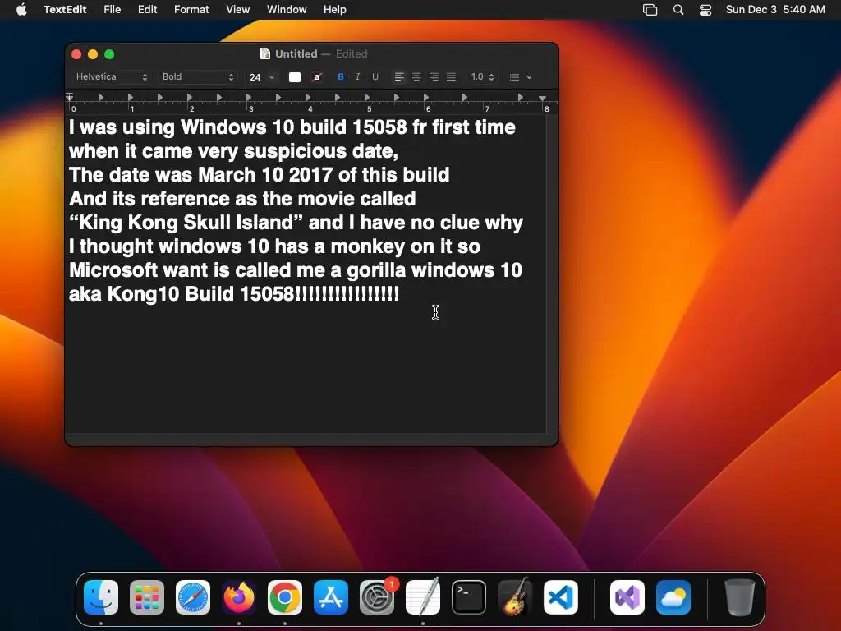841x631 pixels.
Task: Open the 1.0 line spacing dropdown
Action: point(482,76)
